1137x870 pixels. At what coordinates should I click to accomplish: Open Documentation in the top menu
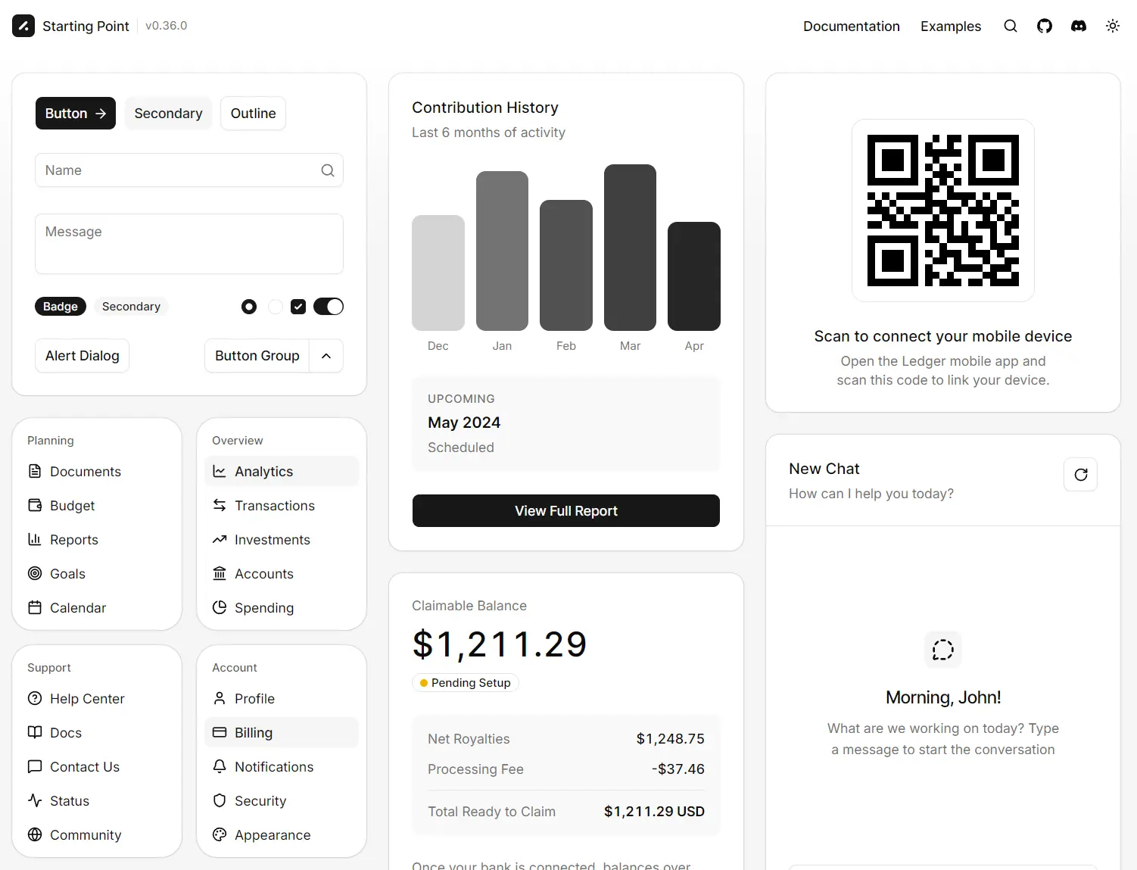pyautogui.click(x=852, y=27)
